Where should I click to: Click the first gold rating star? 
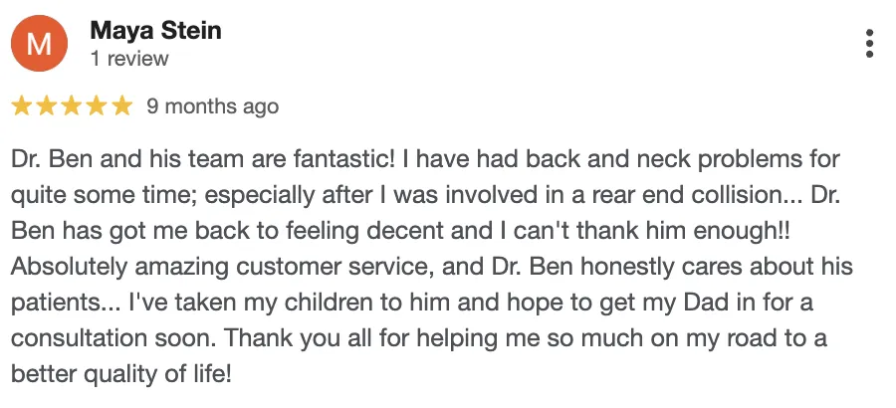22,106
